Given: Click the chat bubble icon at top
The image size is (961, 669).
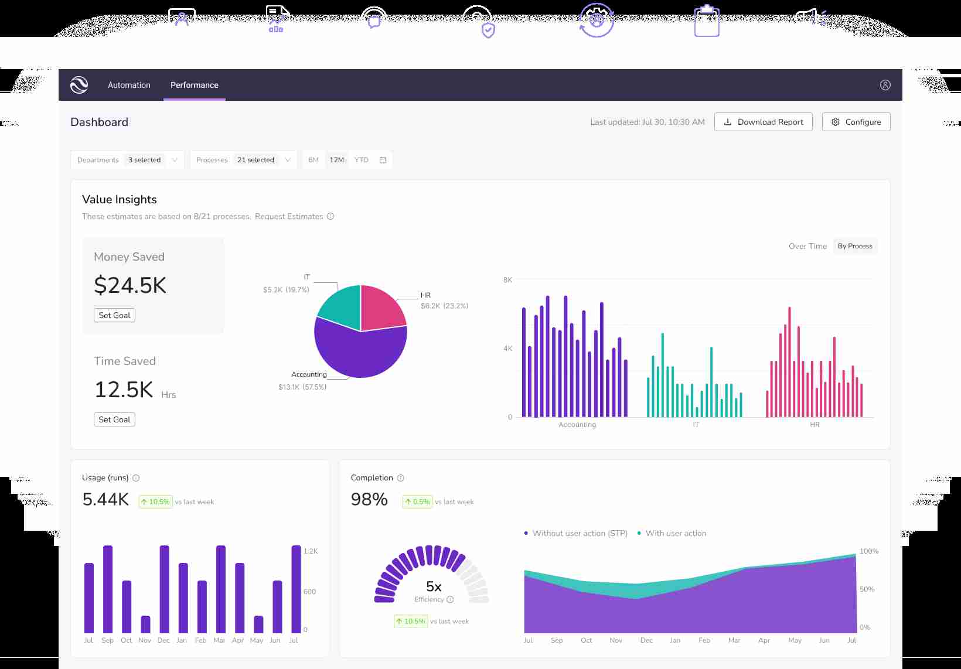Looking at the screenshot, I should click(374, 18).
